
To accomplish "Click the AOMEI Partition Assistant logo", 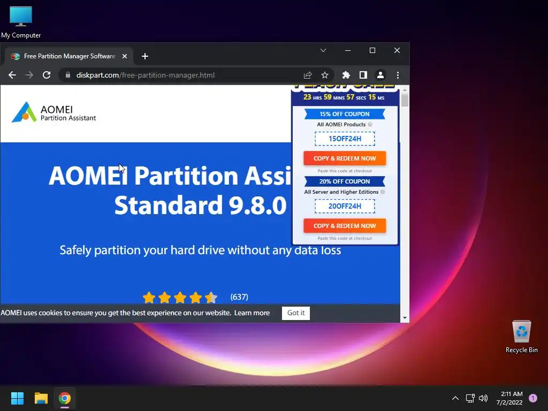I will click(54, 112).
